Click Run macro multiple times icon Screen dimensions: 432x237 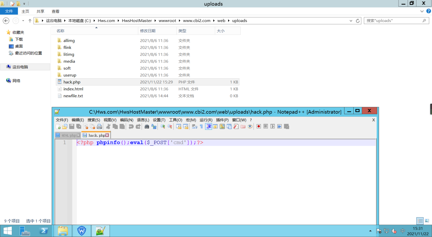[x=279, y=126]
